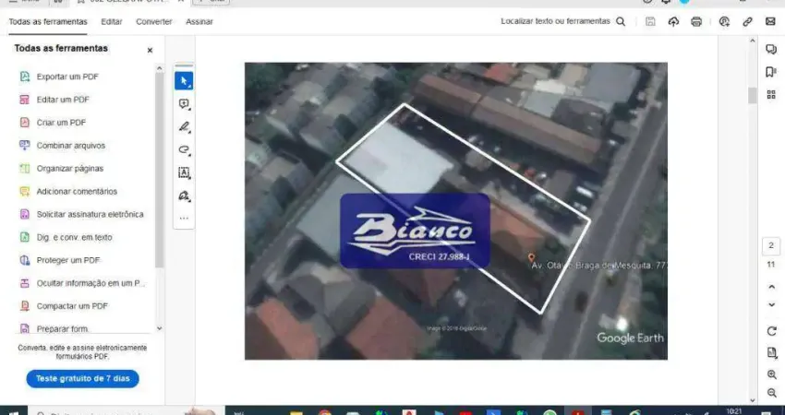This screenshot has width=785, height=415.
Task: Open Proteger um PDF tool
Action: [60, 260]
